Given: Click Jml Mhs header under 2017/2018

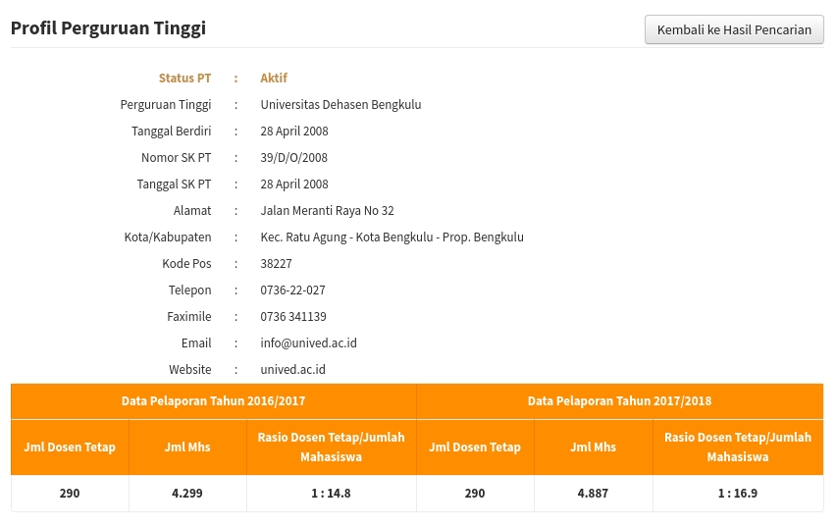Looking at the screenshot, I should [x=593, y=448].
